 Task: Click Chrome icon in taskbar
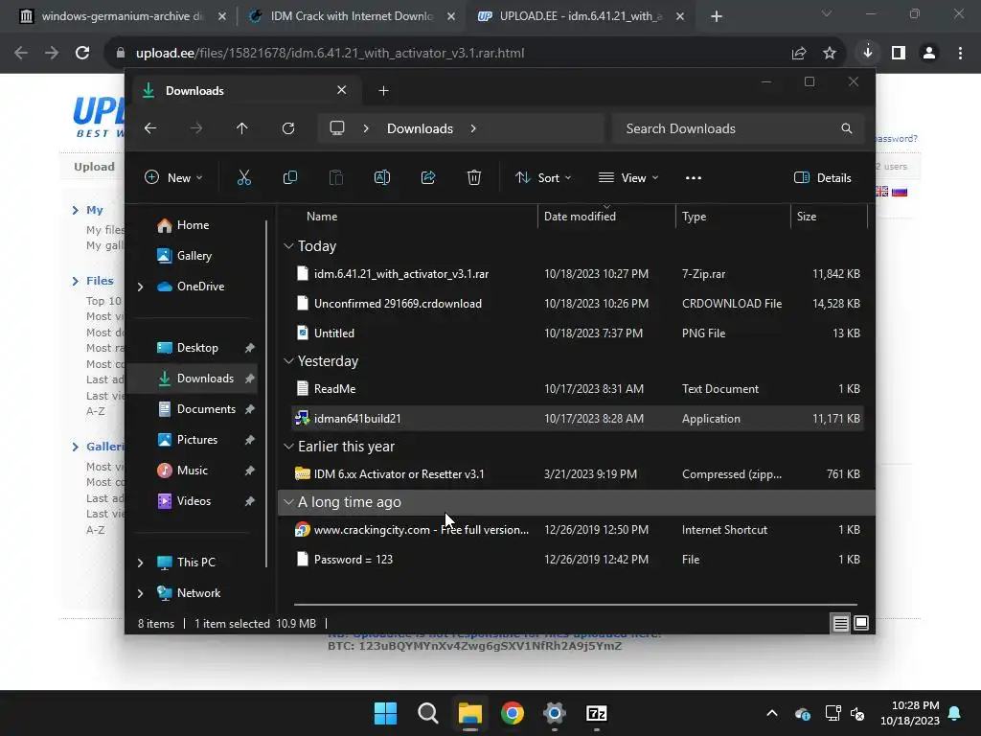point(513,713)
